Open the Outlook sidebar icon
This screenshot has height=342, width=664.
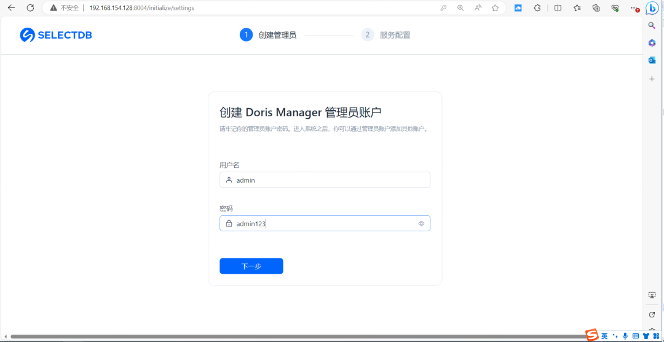coord(652,61)
